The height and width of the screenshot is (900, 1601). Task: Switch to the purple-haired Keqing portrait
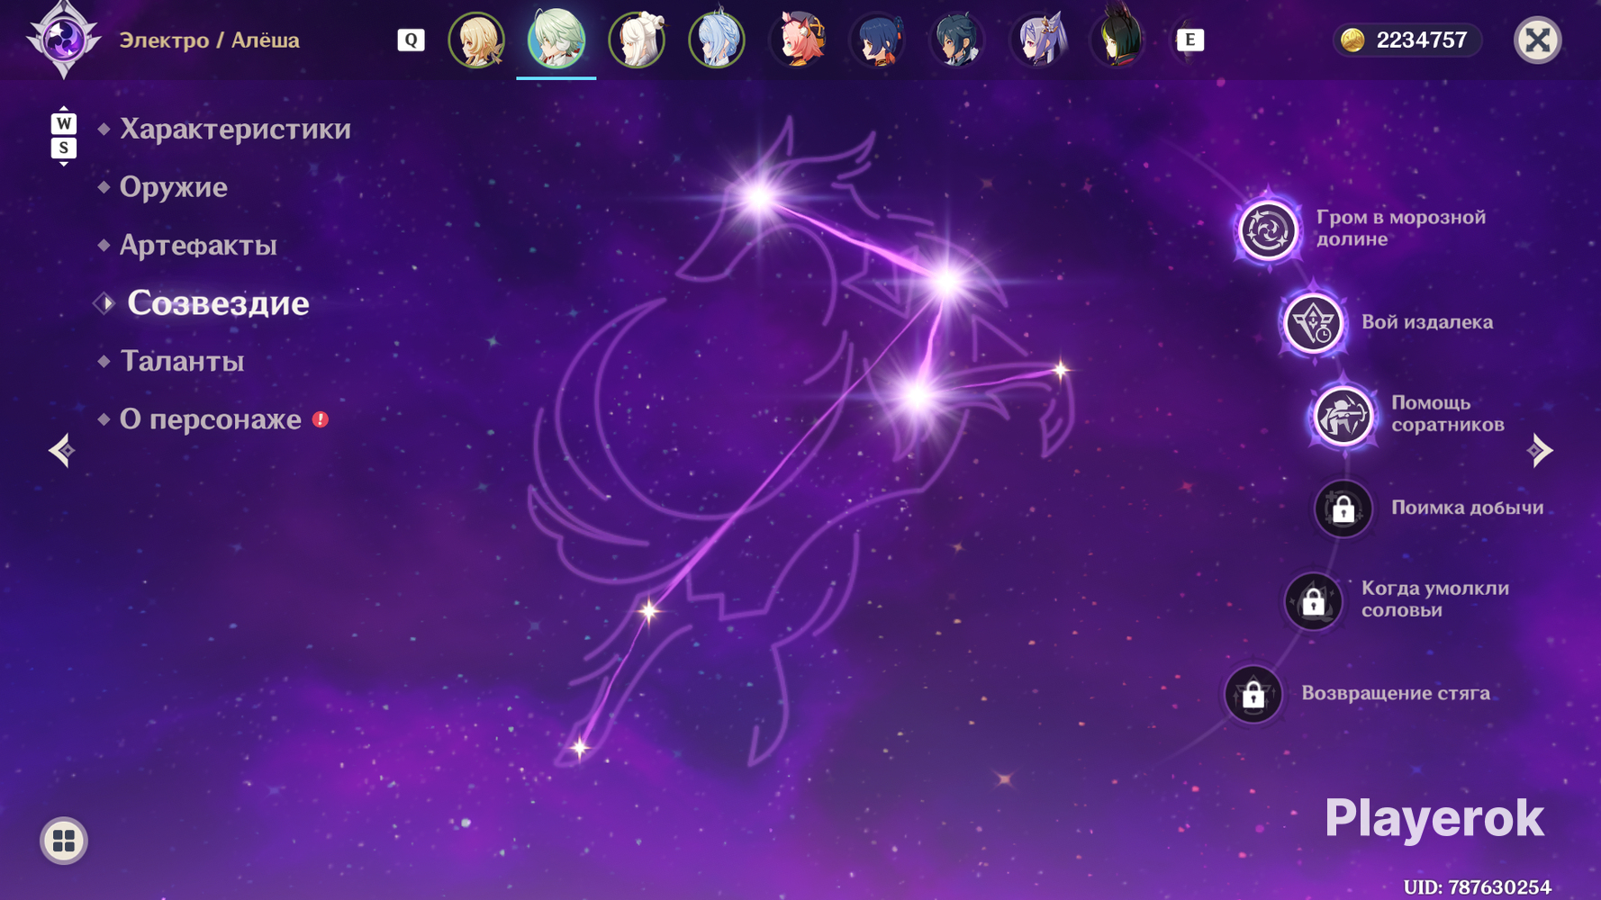(1038, 40)
